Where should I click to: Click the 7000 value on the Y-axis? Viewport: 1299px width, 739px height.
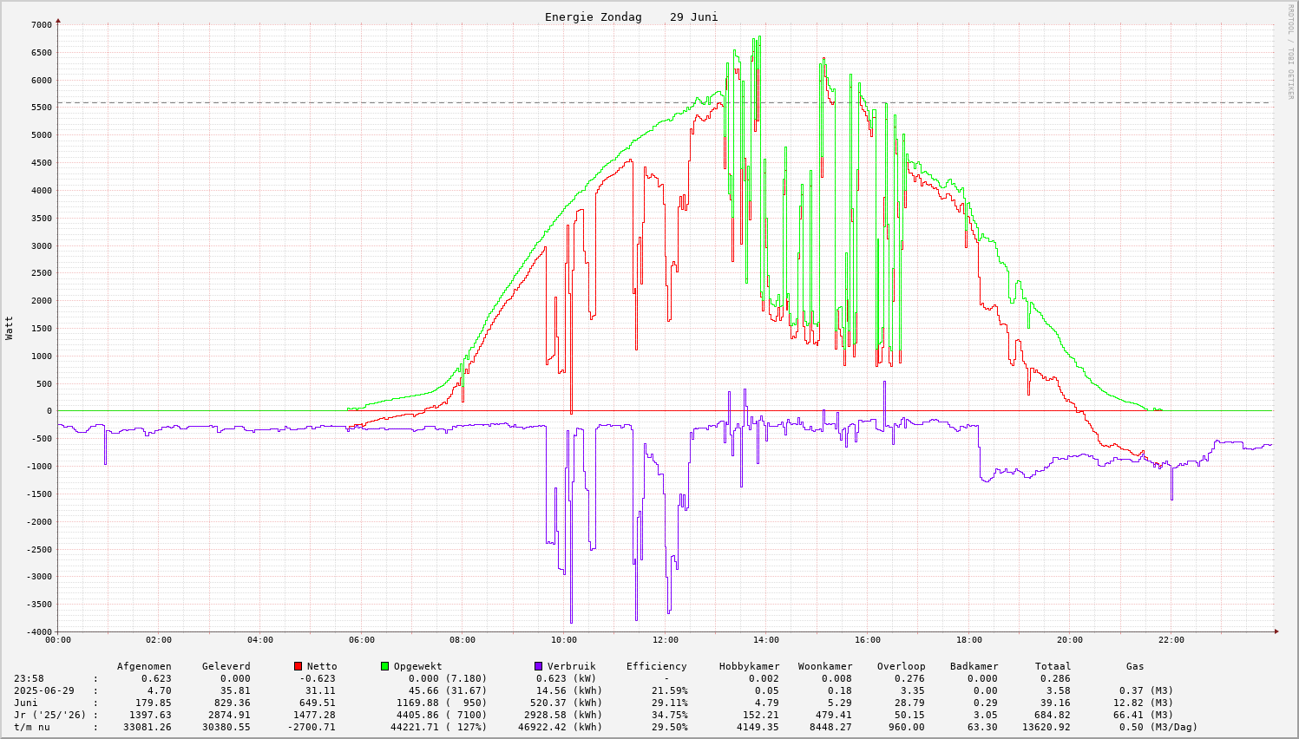coord(42,25)
